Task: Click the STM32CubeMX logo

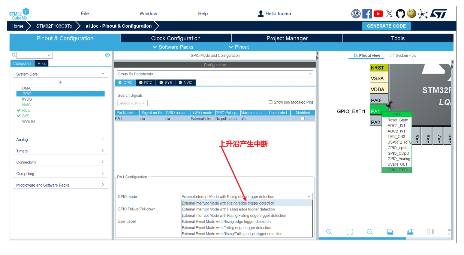Action: 19,14
